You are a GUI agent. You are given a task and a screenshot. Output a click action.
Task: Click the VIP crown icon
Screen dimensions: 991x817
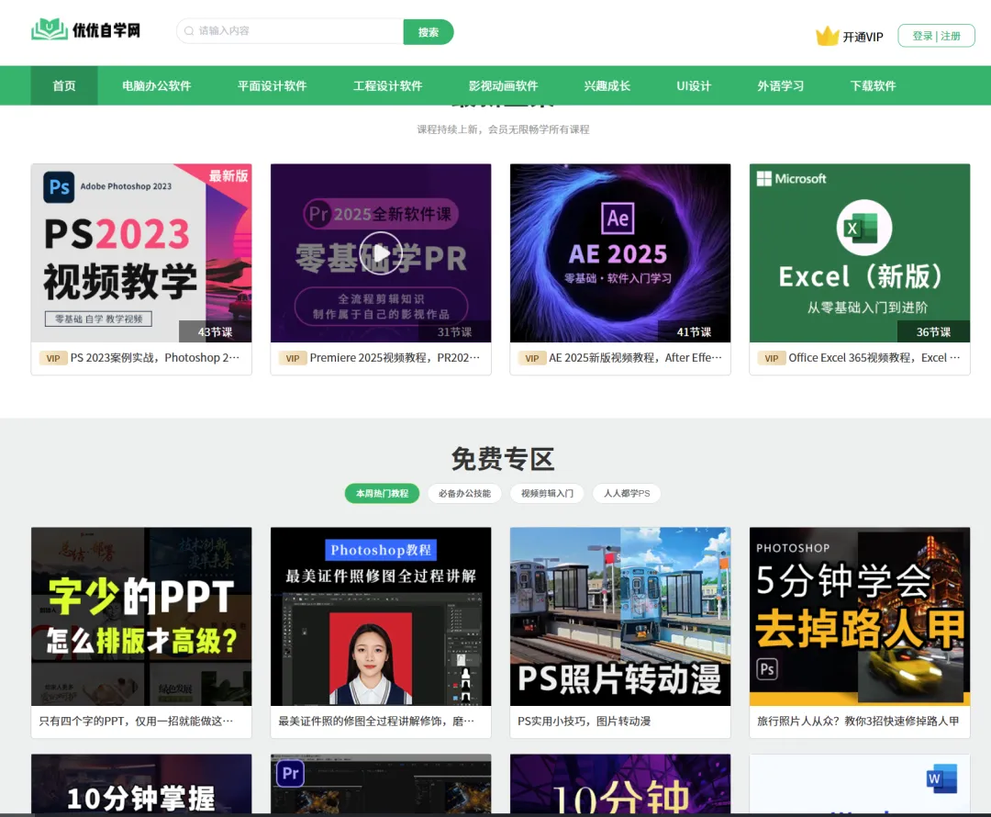coord(827,36)
